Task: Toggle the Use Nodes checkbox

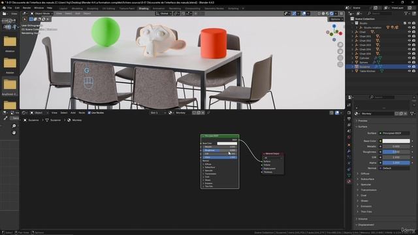Action: (x=89, y=113)
